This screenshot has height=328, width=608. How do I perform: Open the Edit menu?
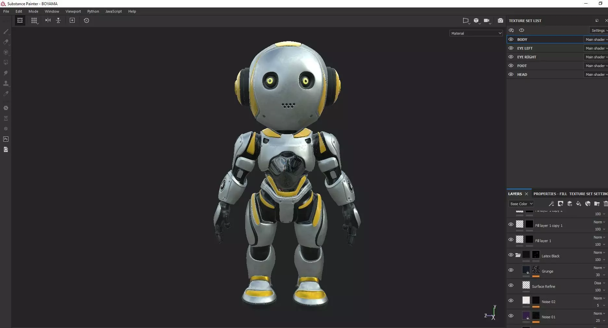[19, 11]
